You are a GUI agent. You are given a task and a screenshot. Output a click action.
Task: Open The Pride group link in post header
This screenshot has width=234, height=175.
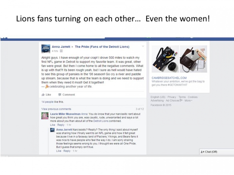tap(102, 47)
